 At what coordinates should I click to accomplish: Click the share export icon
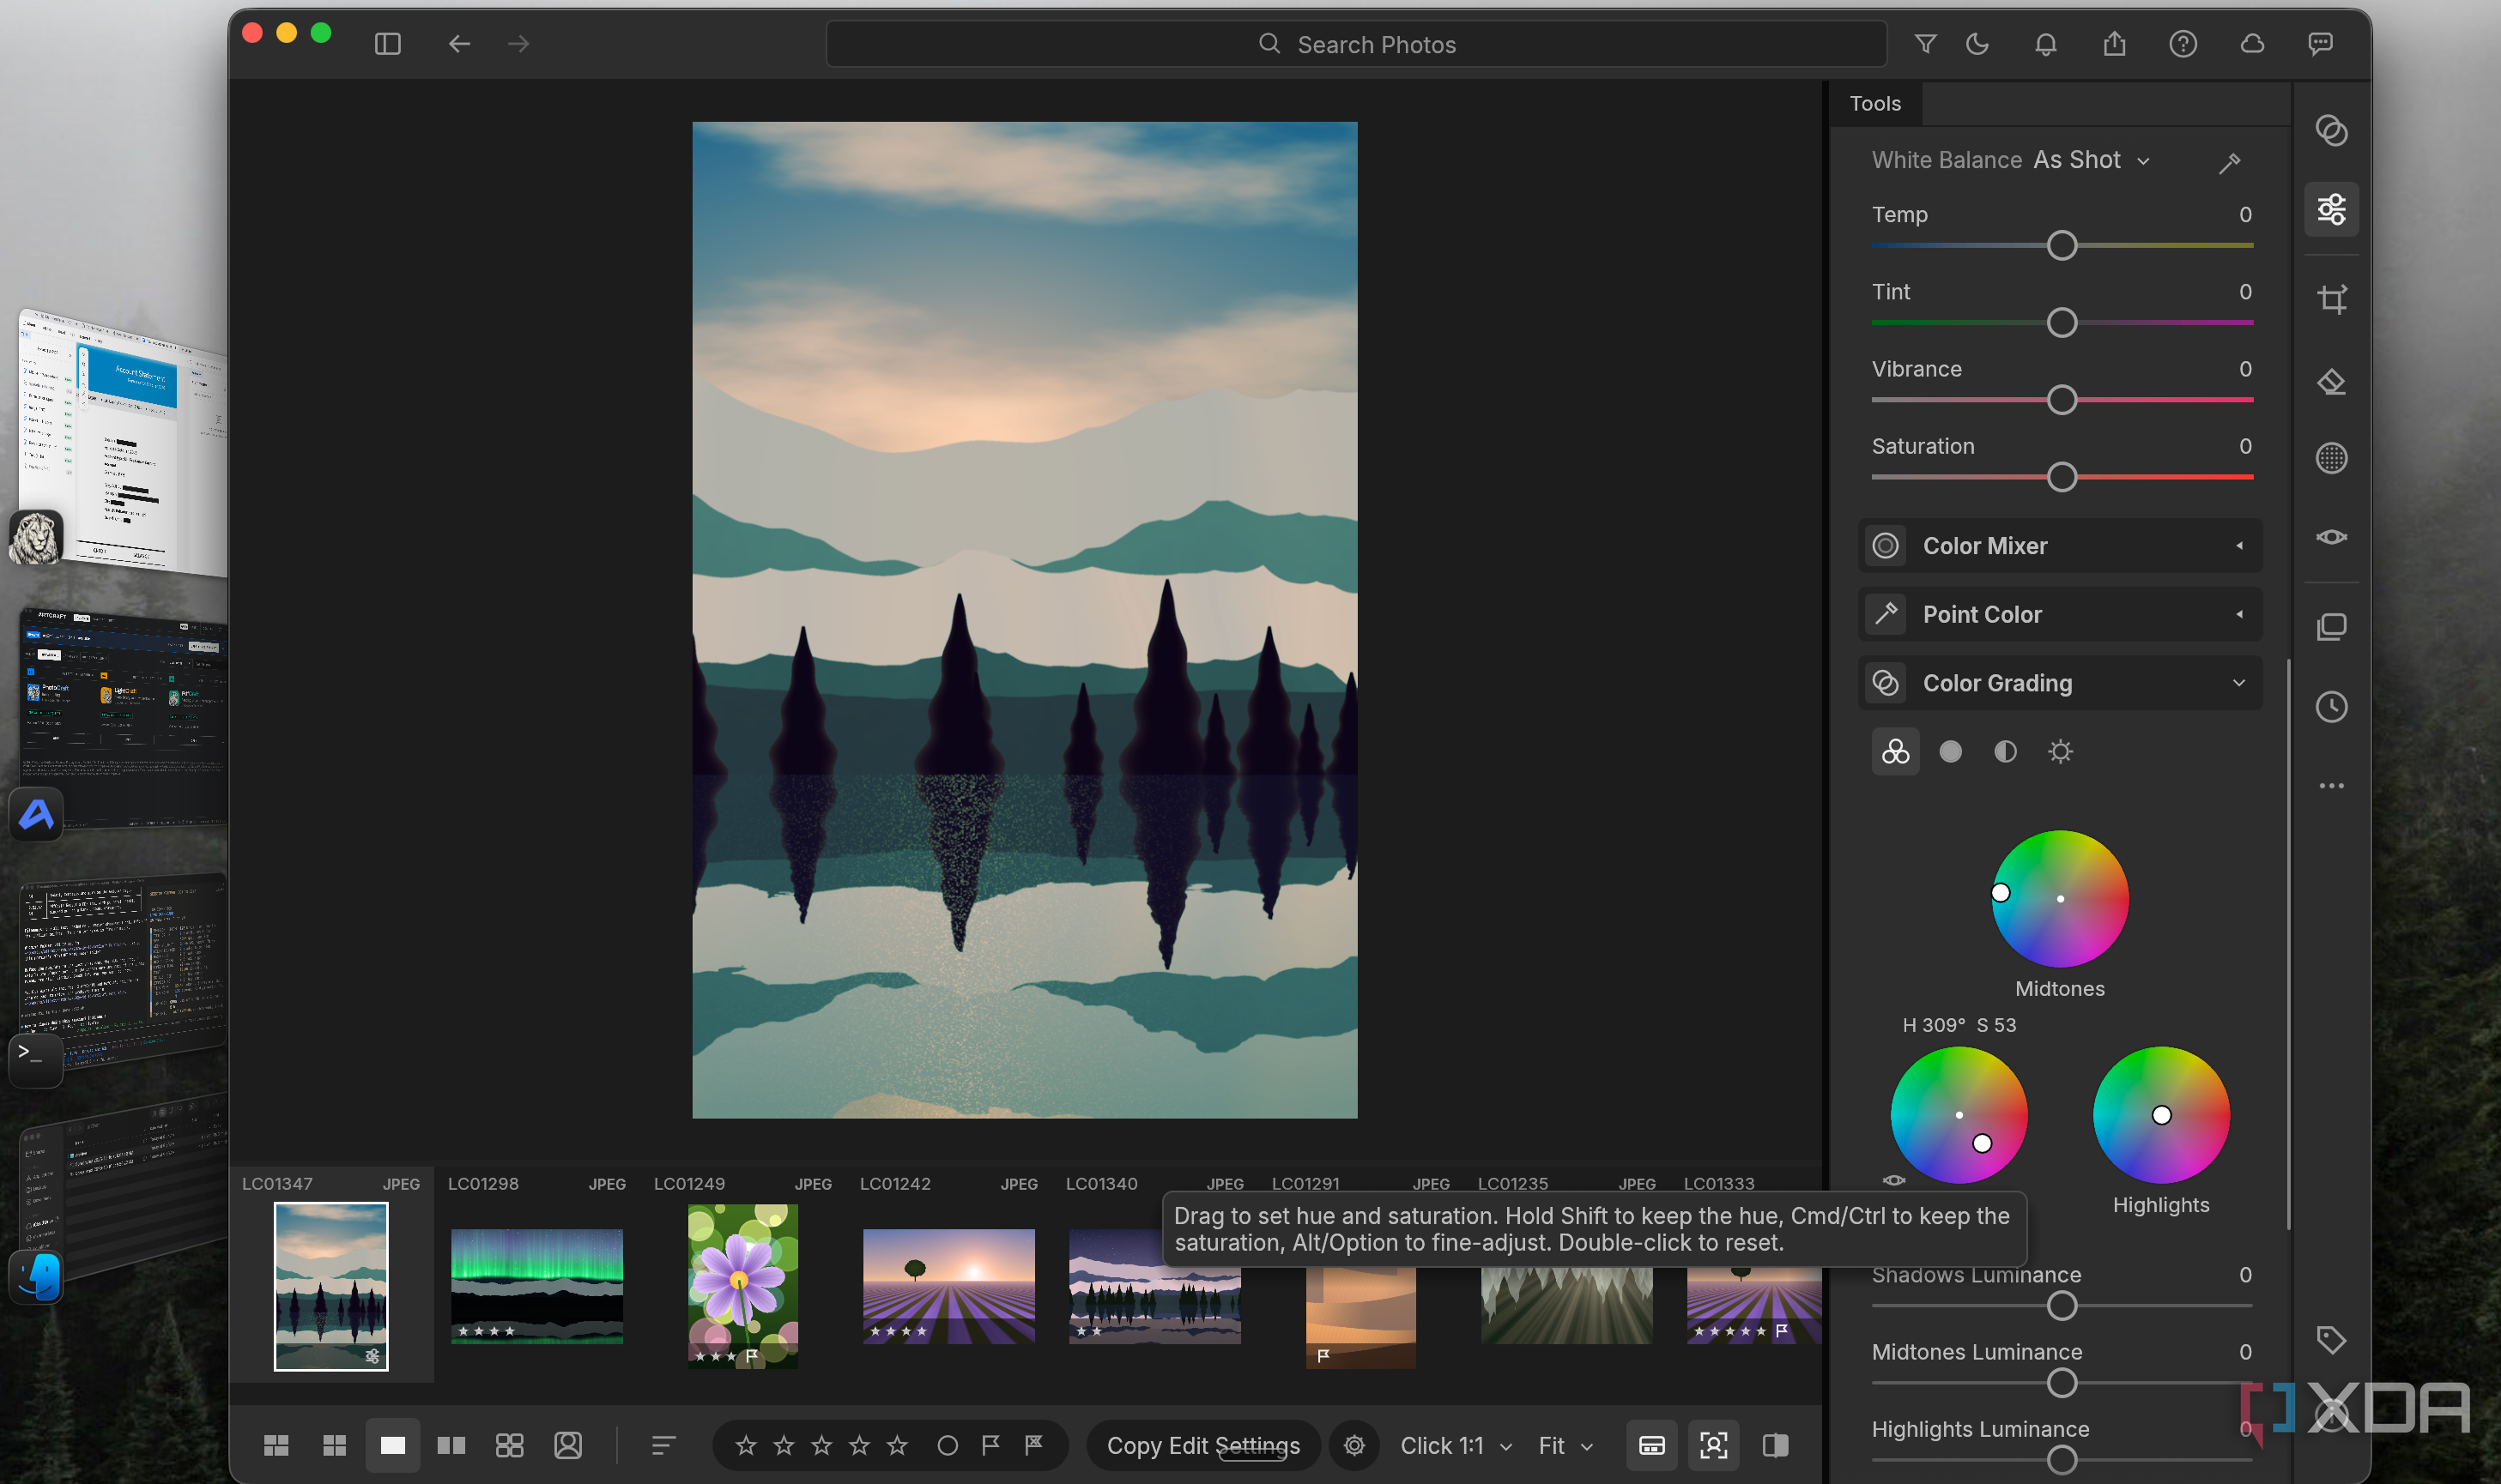point(2114,44)
